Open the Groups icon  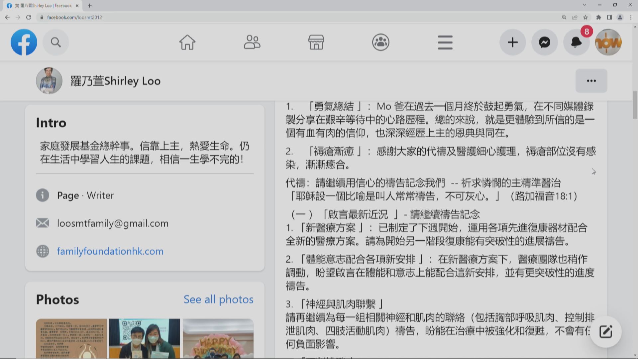(x=380, y=42)
